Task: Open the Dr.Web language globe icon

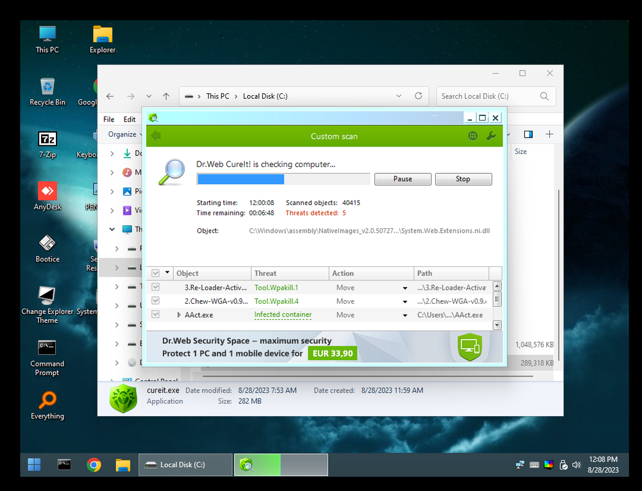Action: click(x=473, y=136)
